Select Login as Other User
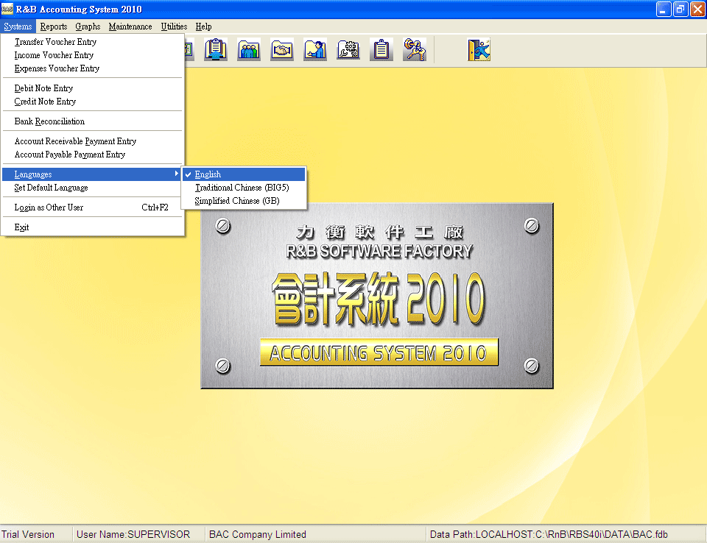This screenshot has width=707, height=543. (x=93, y=207)
